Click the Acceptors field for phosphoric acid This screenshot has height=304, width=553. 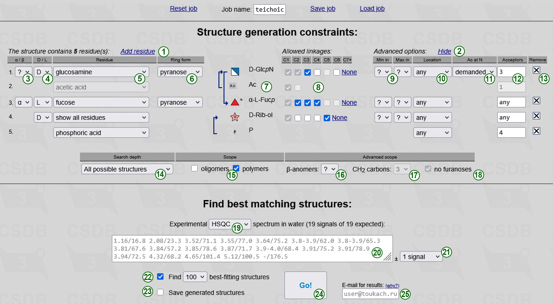point(511,133)
